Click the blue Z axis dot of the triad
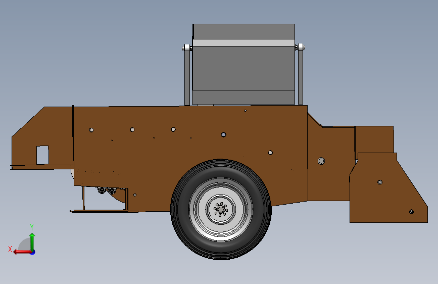Viewport: 438px width, 284px height. tap(33, 252)
